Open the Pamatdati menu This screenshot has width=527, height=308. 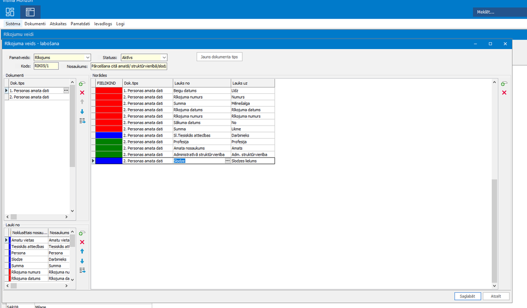click(x=80, y=24)
